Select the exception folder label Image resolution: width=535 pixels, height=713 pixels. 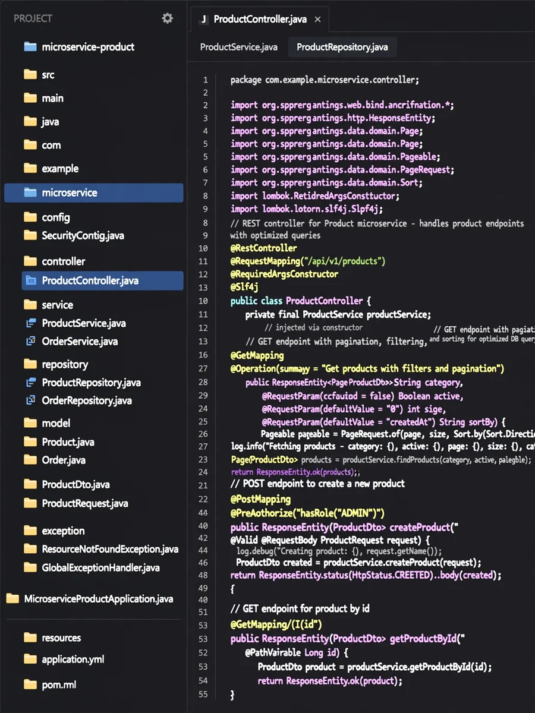click(63, 531)
